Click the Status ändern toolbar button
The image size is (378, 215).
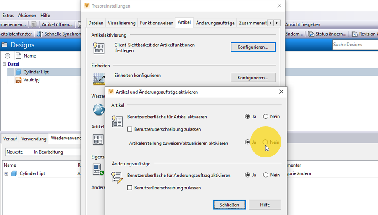click(328, 34)
